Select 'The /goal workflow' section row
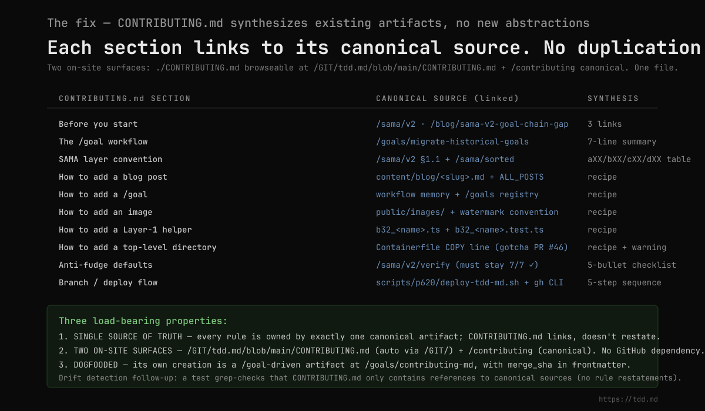Viewport: 705px width, 411px height. click(x=103, y=142)
